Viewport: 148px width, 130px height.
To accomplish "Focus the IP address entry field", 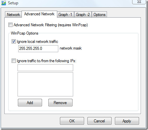I will tap(45, 67).
